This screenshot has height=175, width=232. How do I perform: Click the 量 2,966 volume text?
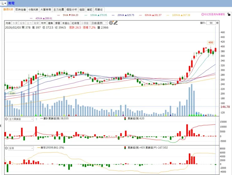coord(103,28)
